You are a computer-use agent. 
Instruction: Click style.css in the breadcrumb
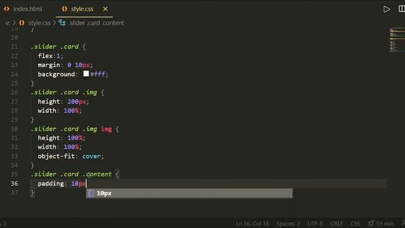[x=39, y=23]
